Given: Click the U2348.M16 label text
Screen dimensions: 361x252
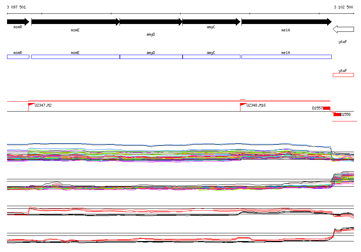Looking at the screenshot, I should (256, 105).
